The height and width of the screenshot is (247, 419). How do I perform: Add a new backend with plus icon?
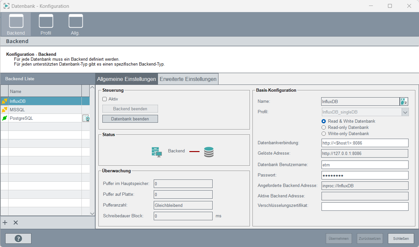(5, 223)
